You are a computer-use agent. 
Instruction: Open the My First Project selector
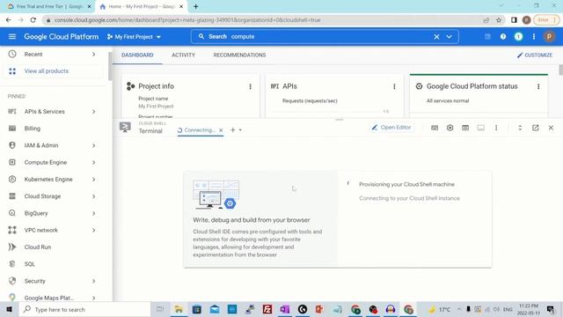pos(134,37)
